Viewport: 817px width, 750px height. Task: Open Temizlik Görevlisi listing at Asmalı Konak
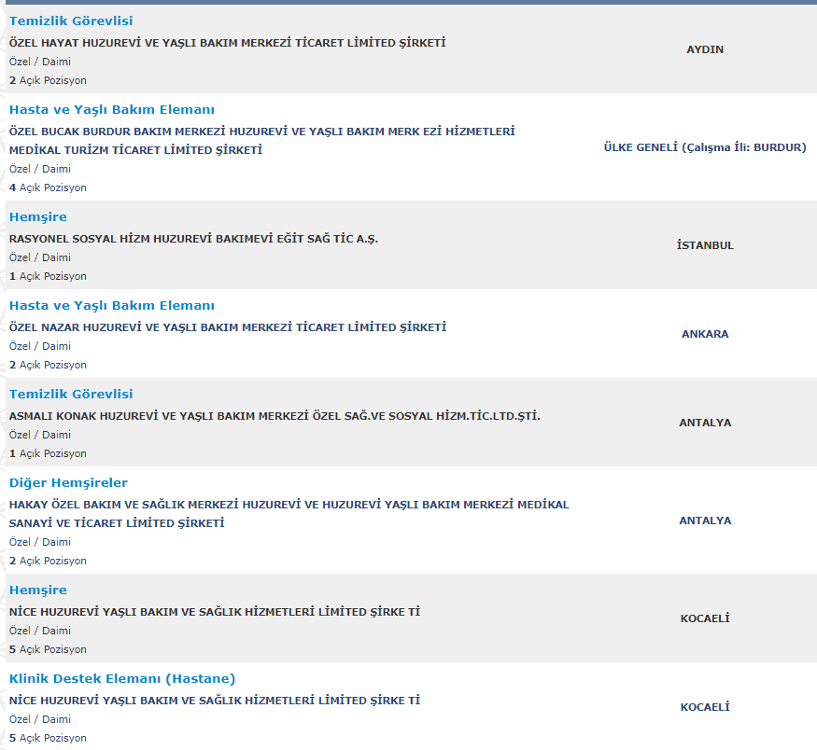pyautogui.click(x=71, y=394)
